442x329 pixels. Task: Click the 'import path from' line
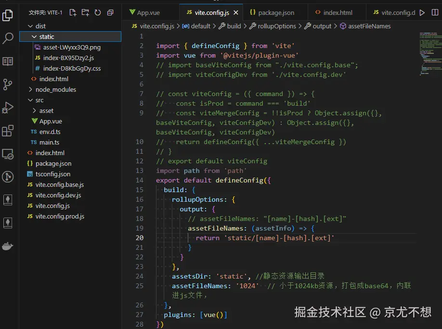201,171
